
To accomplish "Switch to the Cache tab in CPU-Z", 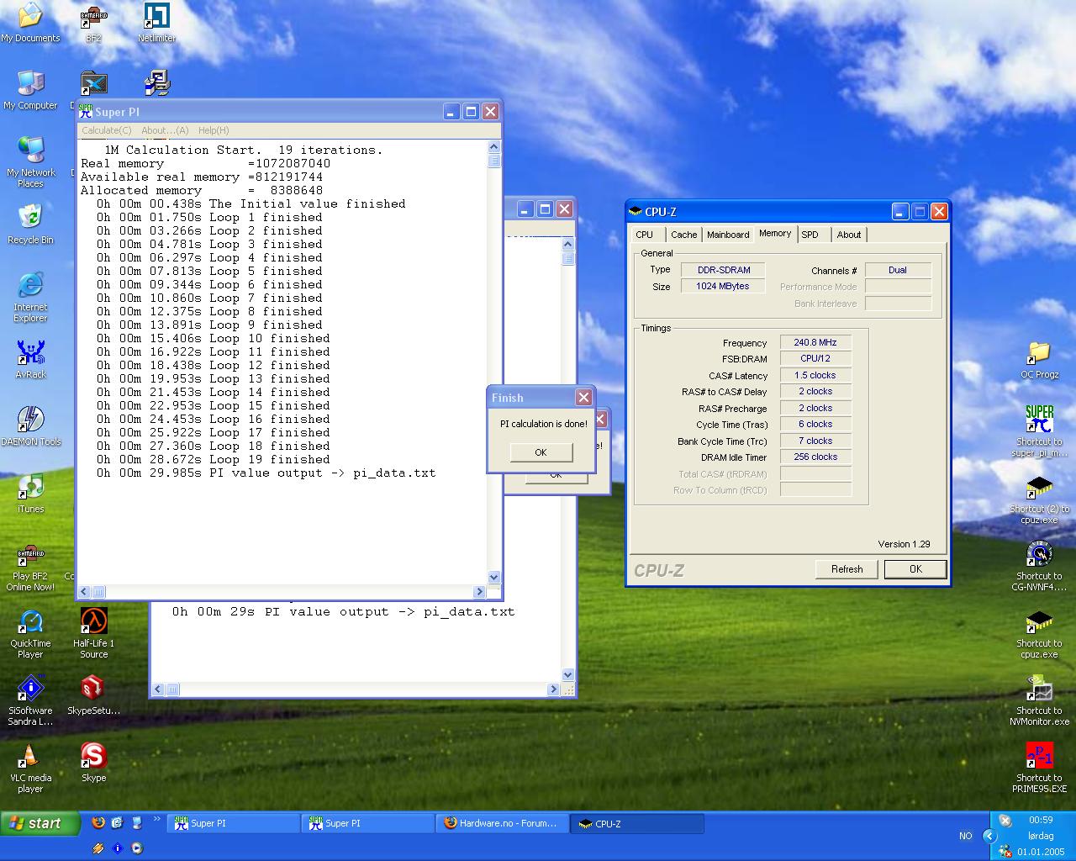I will (684, 235).
